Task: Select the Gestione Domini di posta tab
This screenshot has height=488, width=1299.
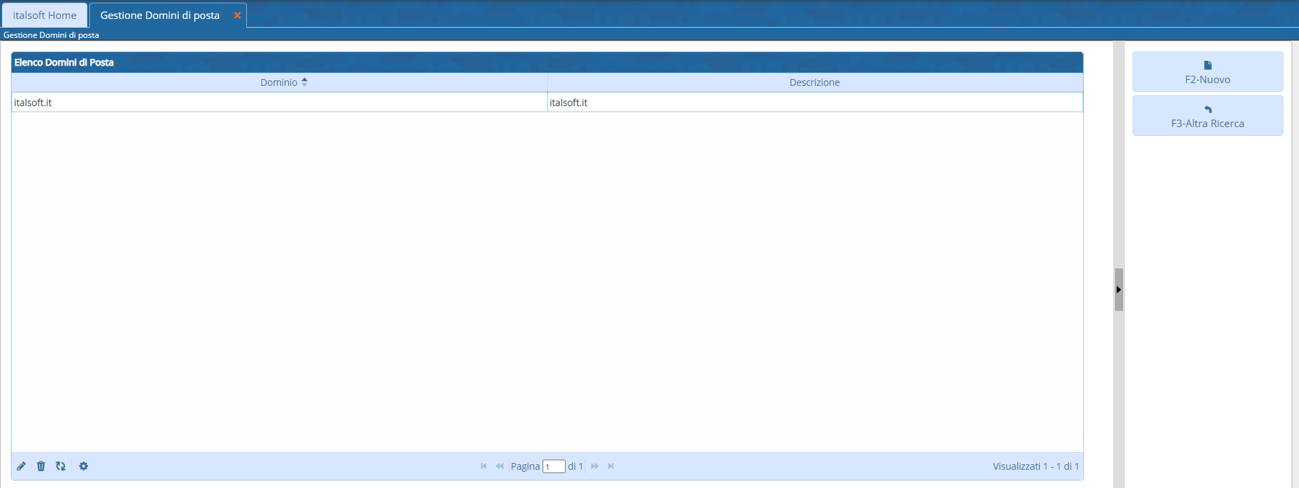Action: [x=160, y=15]
